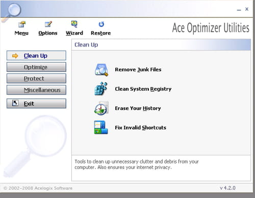Open Fix Invalid Shortcuts tool label
Image resolution: width=255 pixels, height=198 pixels.
click(140, 128)
